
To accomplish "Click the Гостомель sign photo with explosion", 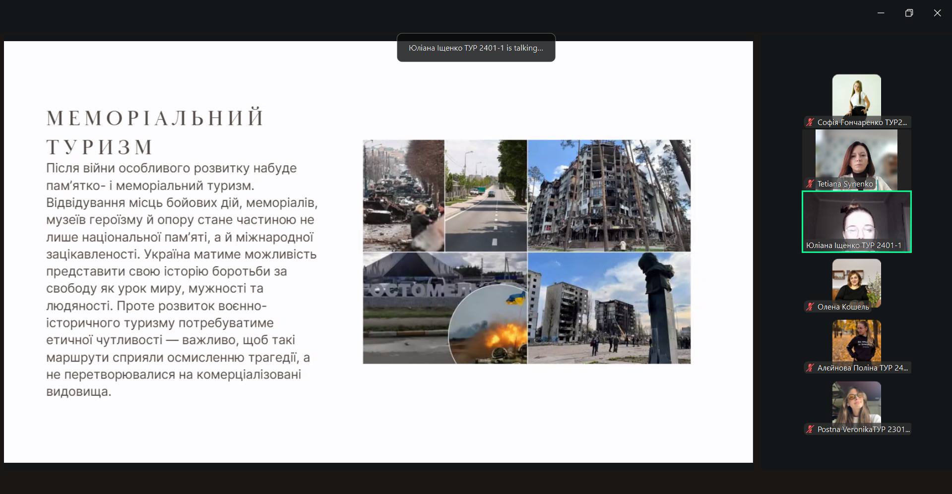I will (x=444, y=308).
